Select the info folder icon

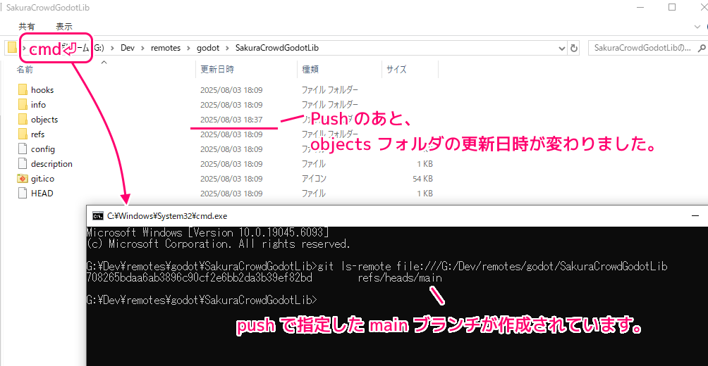[22, 105]
